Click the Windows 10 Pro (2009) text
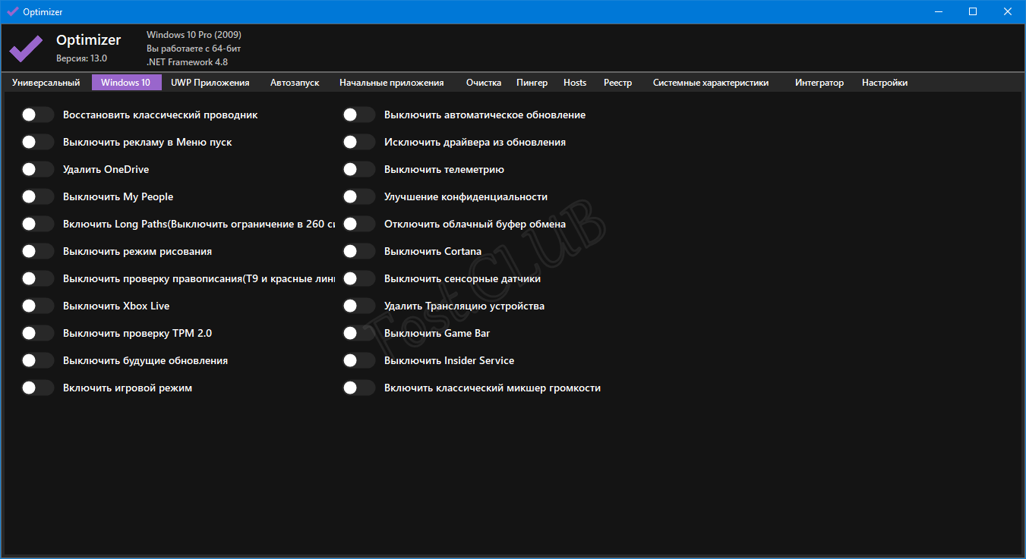 [194, 35]
